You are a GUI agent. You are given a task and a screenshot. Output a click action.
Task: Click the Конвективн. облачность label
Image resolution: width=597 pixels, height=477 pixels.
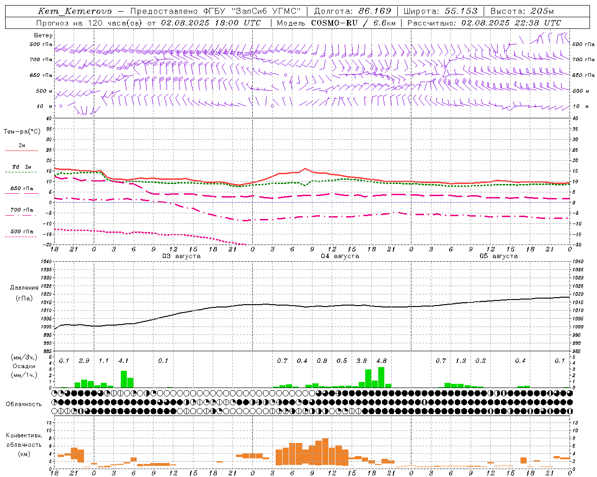[x=24, y=440]
